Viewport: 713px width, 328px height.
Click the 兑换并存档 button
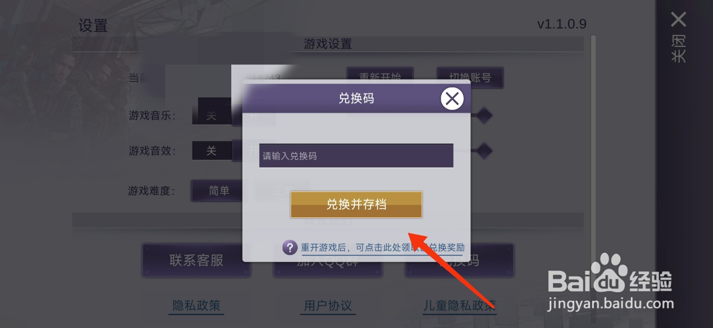pos(356,204)
